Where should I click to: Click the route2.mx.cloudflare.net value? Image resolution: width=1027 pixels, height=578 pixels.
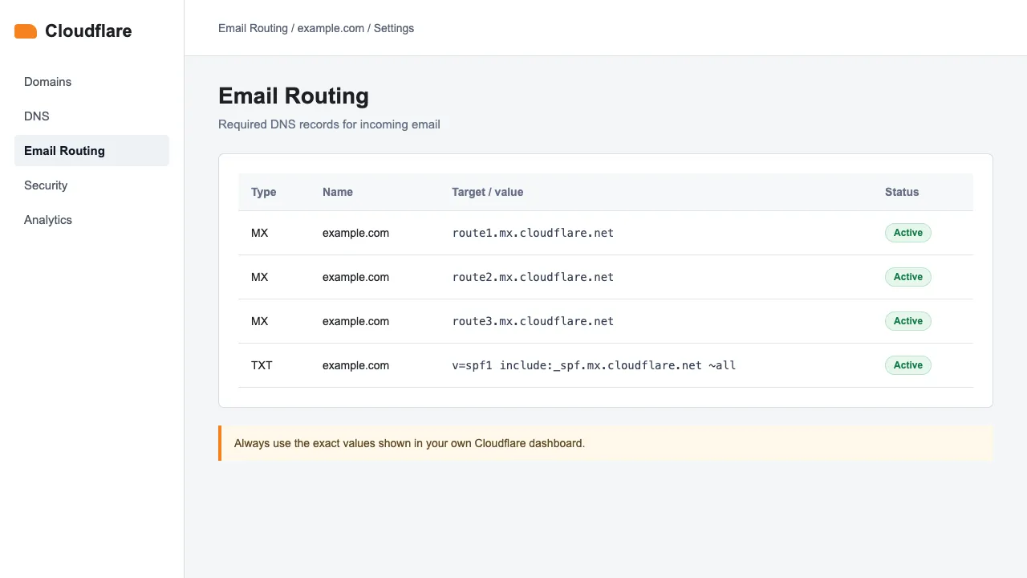[x=533, y=277]
